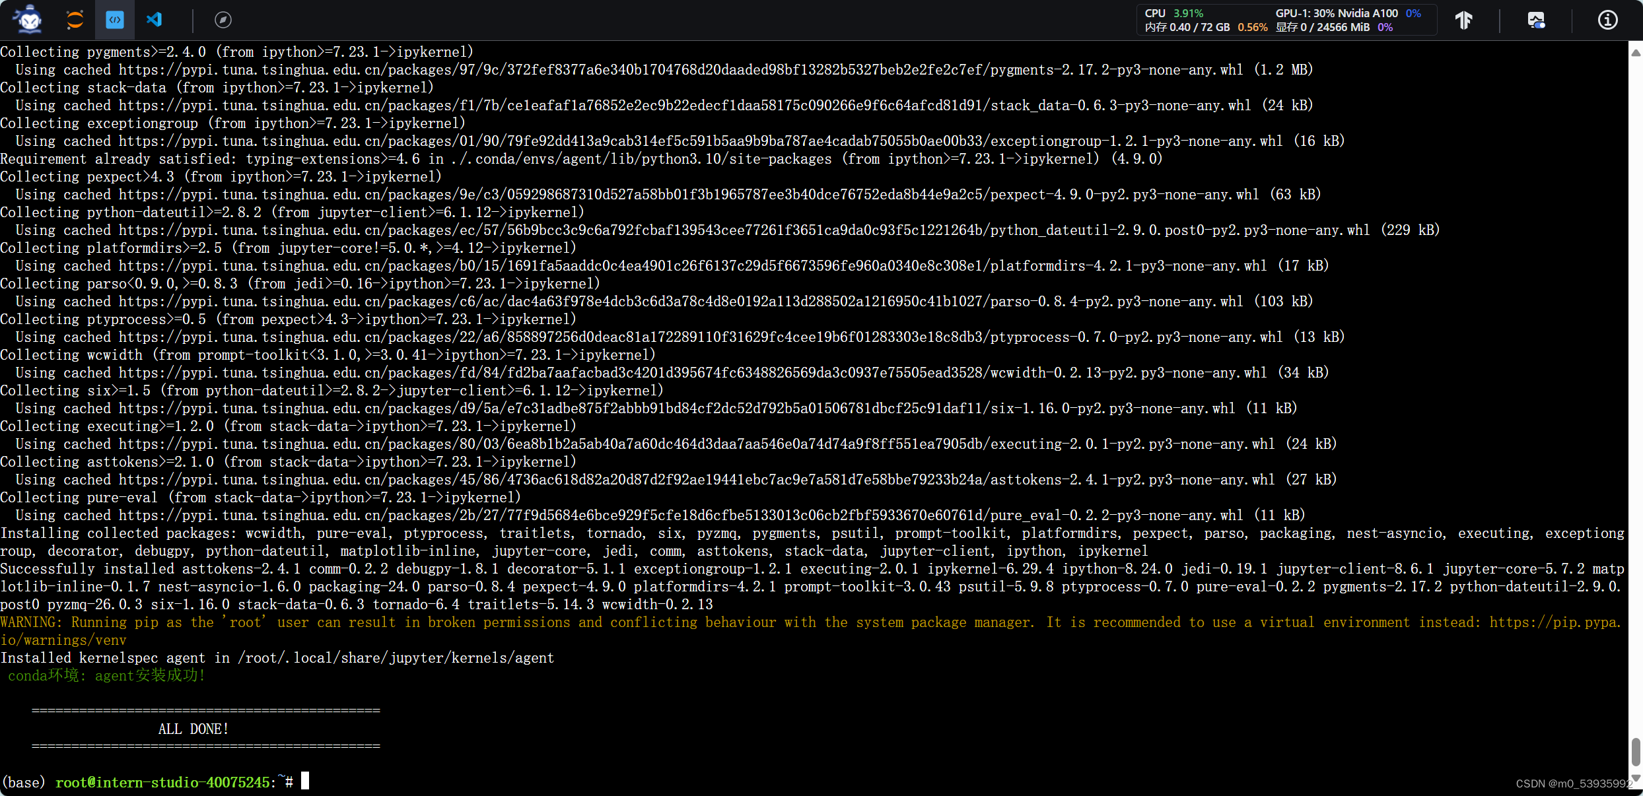The image size is (1643, 796).
Task: Click the scrollbar up arrow
Action: pyautogui.click(x=1636, y=52)
